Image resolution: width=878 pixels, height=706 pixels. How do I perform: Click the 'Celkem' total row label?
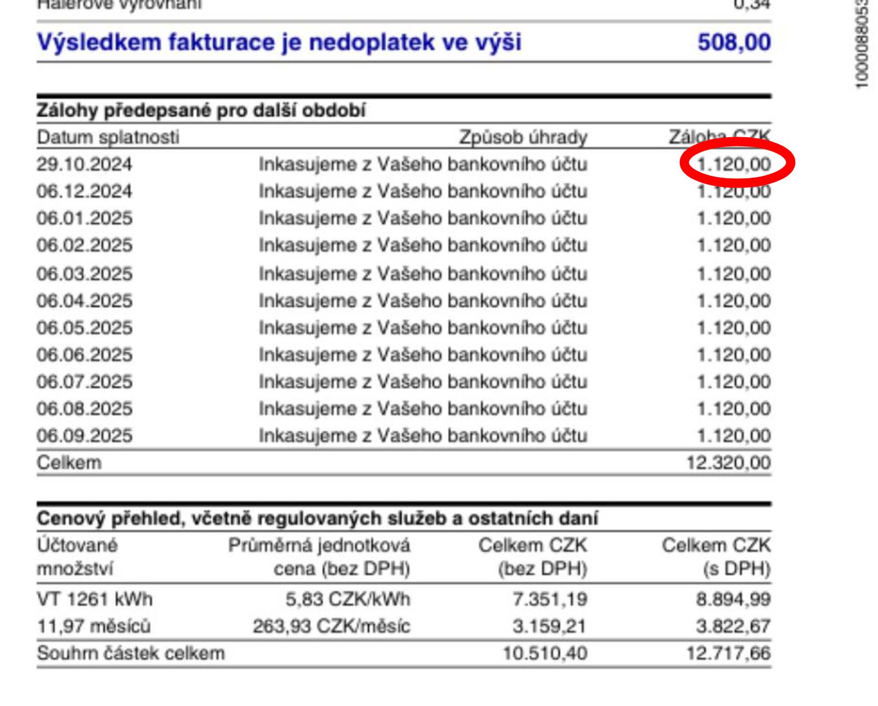[x=69, y=463]
